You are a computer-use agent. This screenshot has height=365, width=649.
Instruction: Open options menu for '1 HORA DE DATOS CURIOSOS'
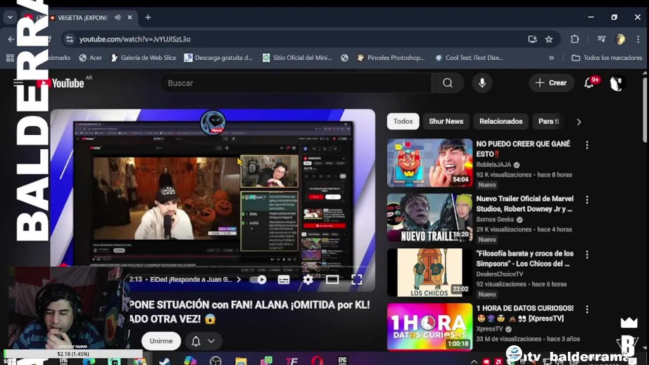[587, 309]
